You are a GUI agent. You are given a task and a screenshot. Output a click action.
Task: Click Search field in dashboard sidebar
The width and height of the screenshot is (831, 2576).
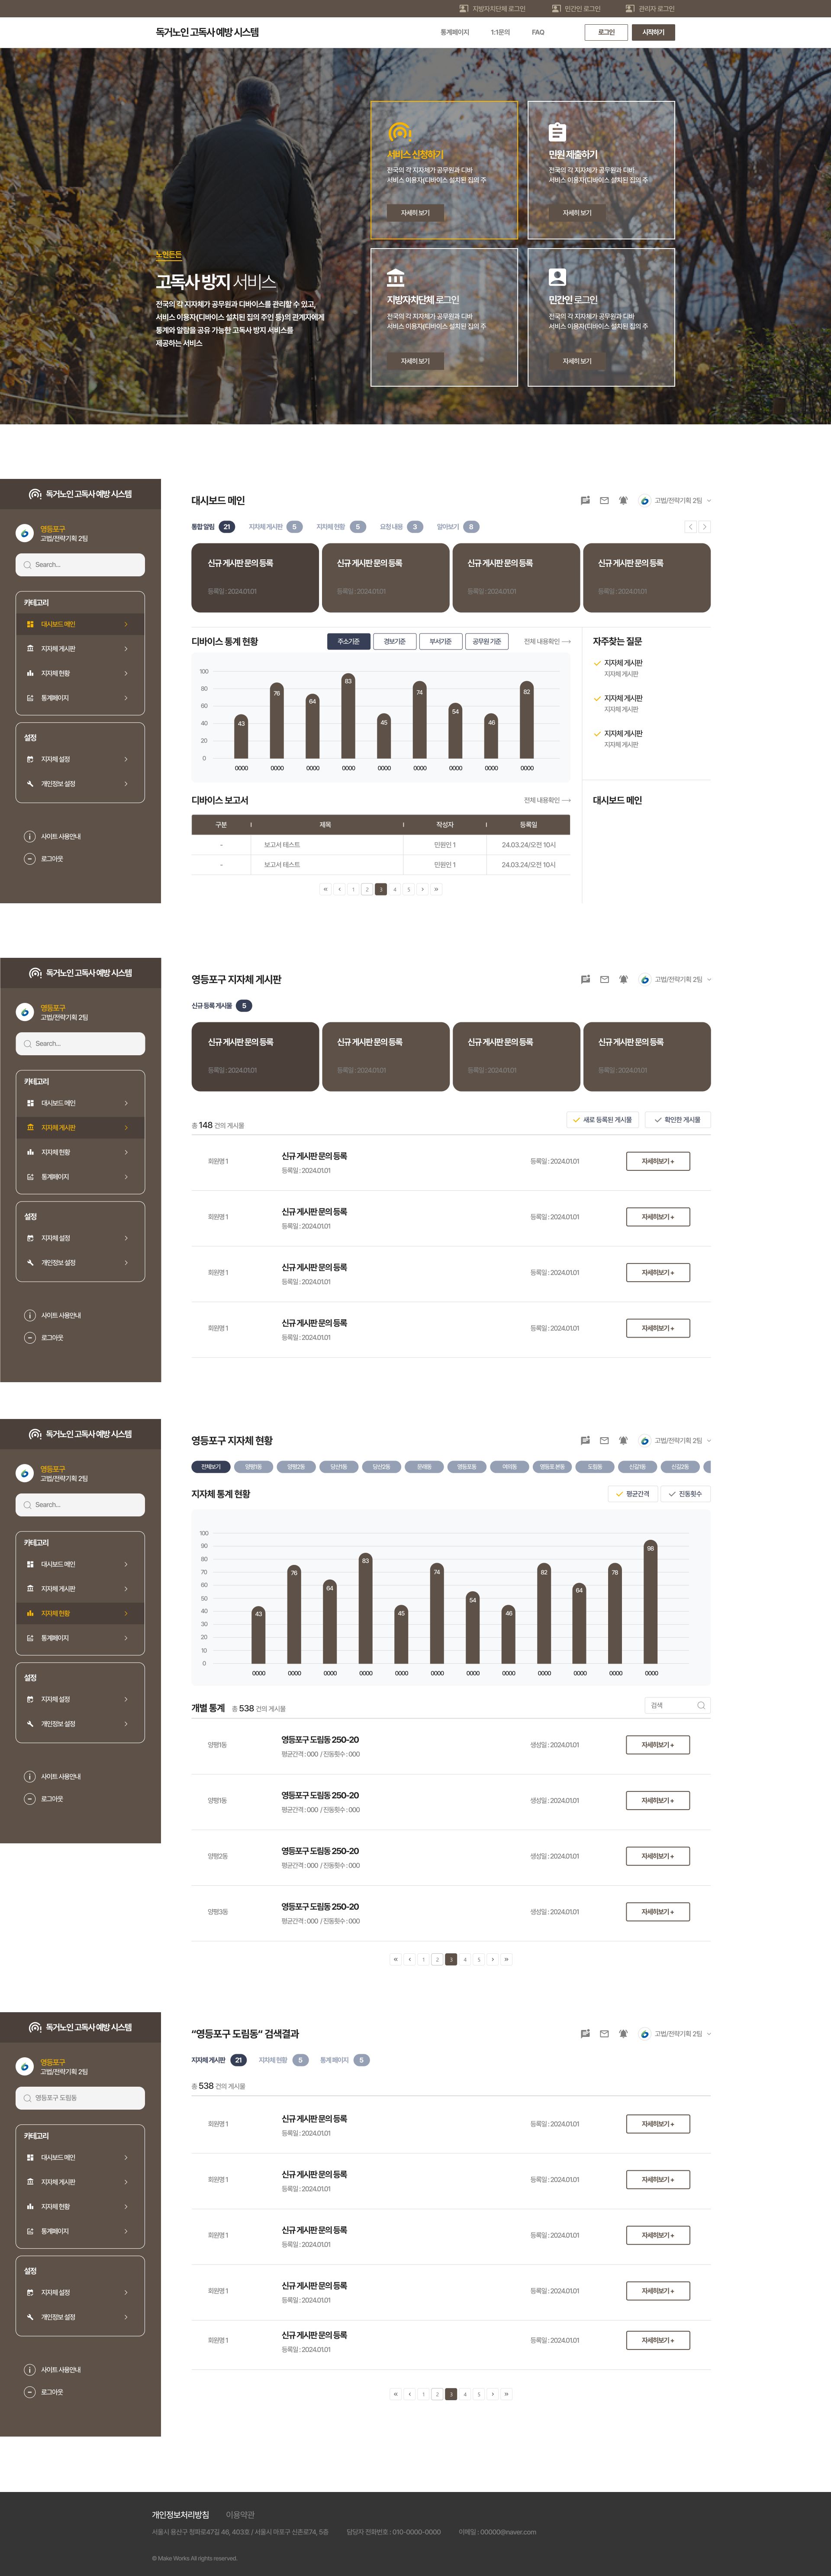80,565
